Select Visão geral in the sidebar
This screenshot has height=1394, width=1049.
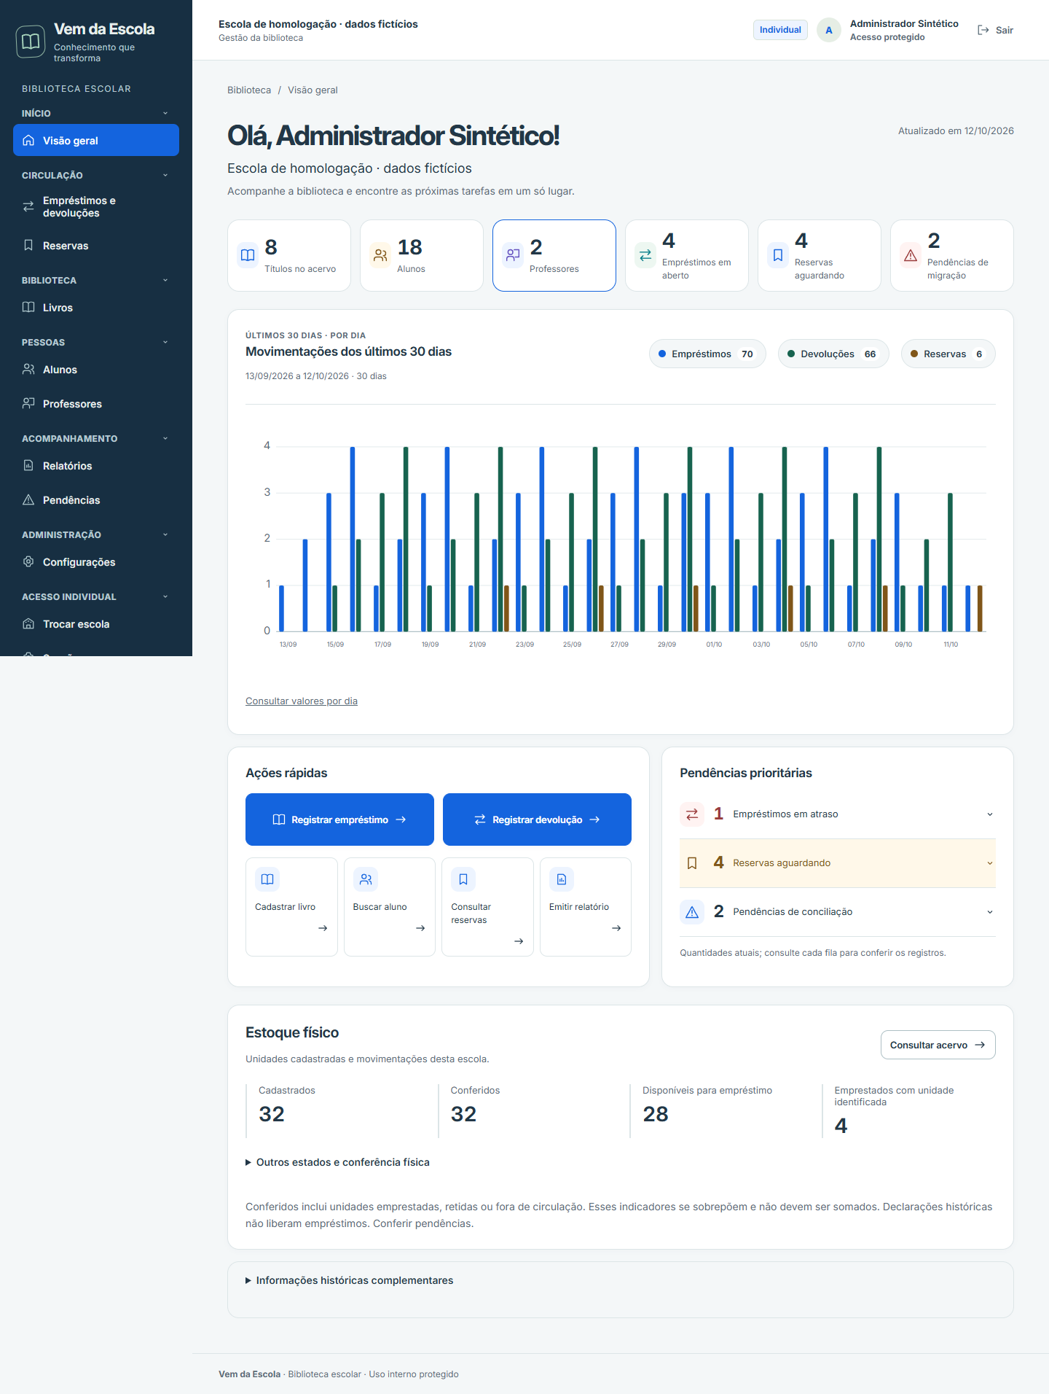tap(96, 140)
